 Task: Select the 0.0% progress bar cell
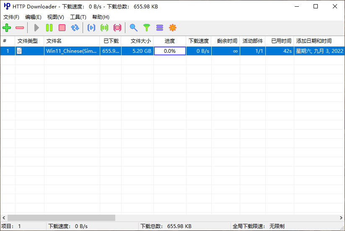tap(170, 51)
